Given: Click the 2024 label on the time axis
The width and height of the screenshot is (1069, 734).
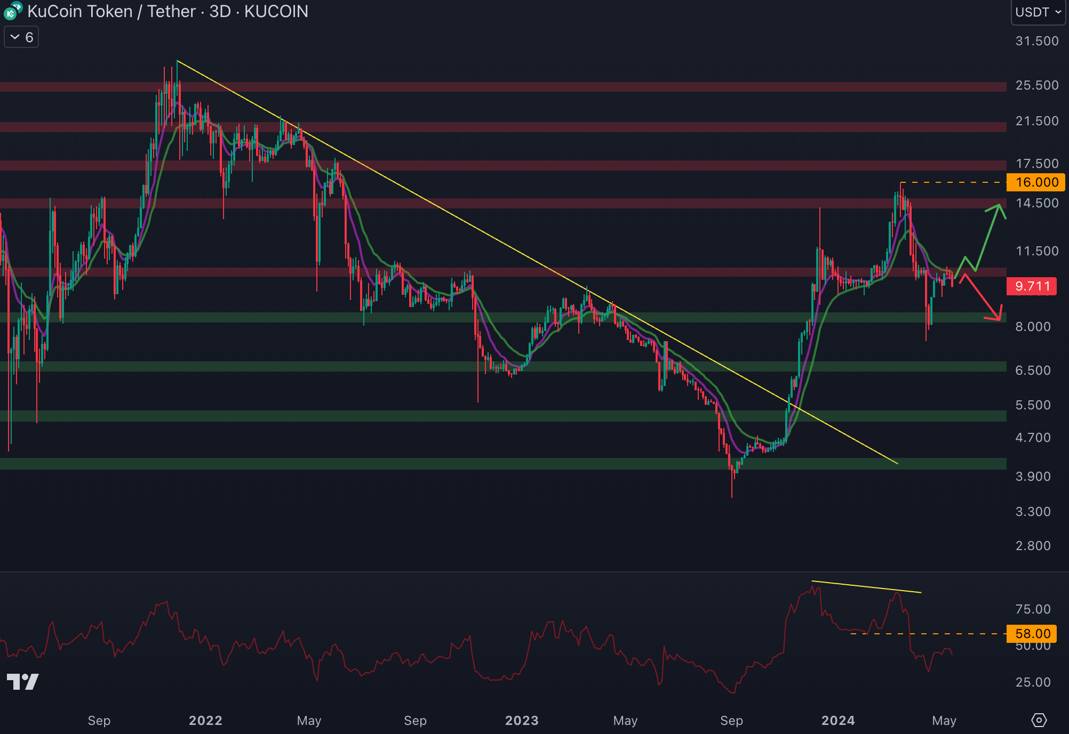Looking at the screenshot, I should [838, 721].
